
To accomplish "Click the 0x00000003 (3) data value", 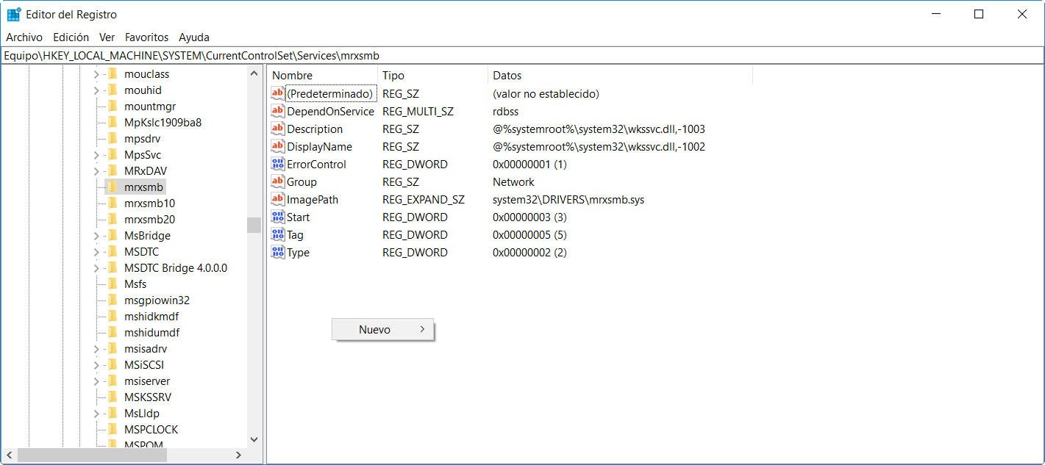I will coord(529,217).
